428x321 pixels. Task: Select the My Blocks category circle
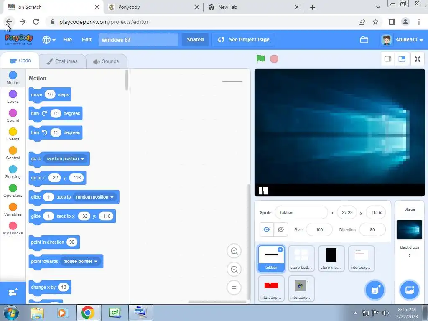13,226
